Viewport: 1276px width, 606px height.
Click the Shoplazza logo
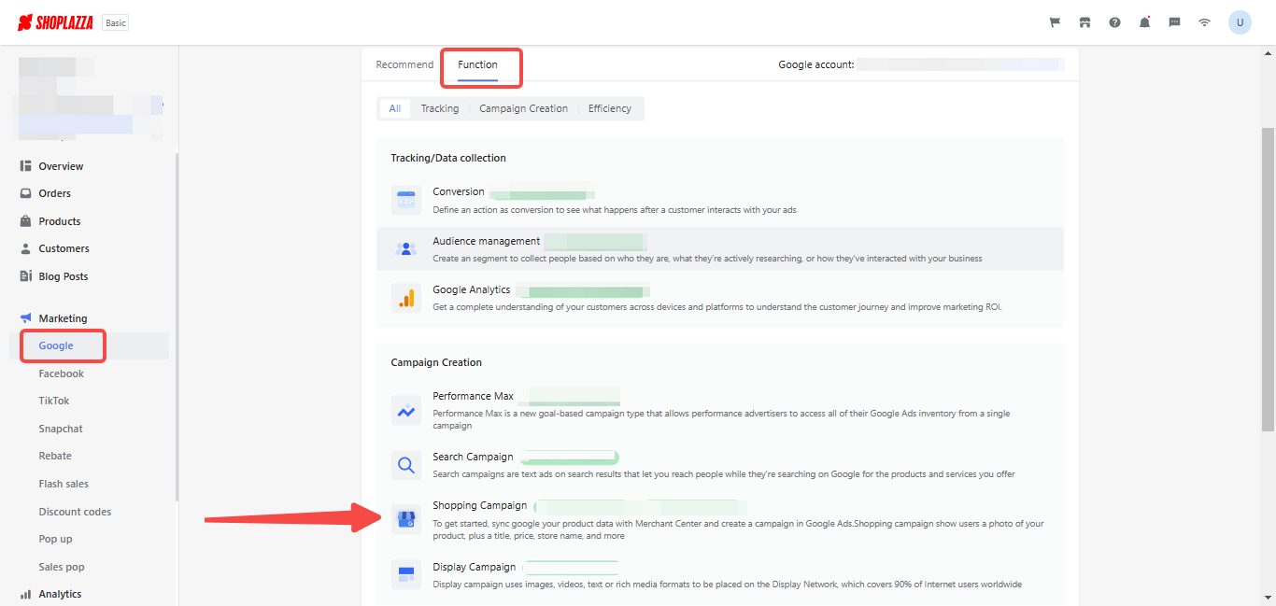coord(56,22)
